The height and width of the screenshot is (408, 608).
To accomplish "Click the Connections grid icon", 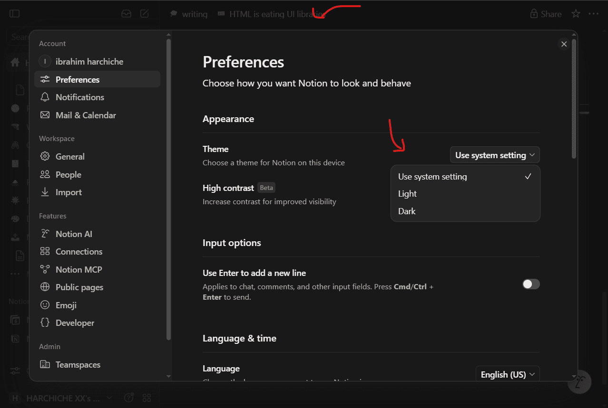I will [45, 251].
